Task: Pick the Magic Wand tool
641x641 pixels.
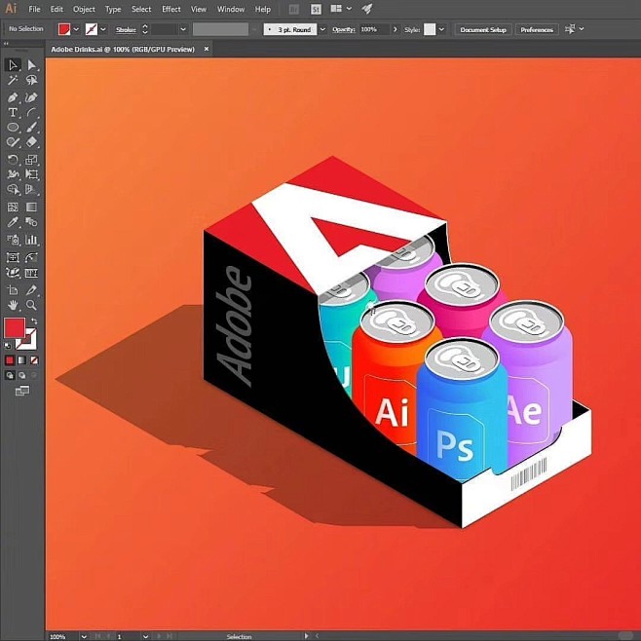Action: click(13, 80)
